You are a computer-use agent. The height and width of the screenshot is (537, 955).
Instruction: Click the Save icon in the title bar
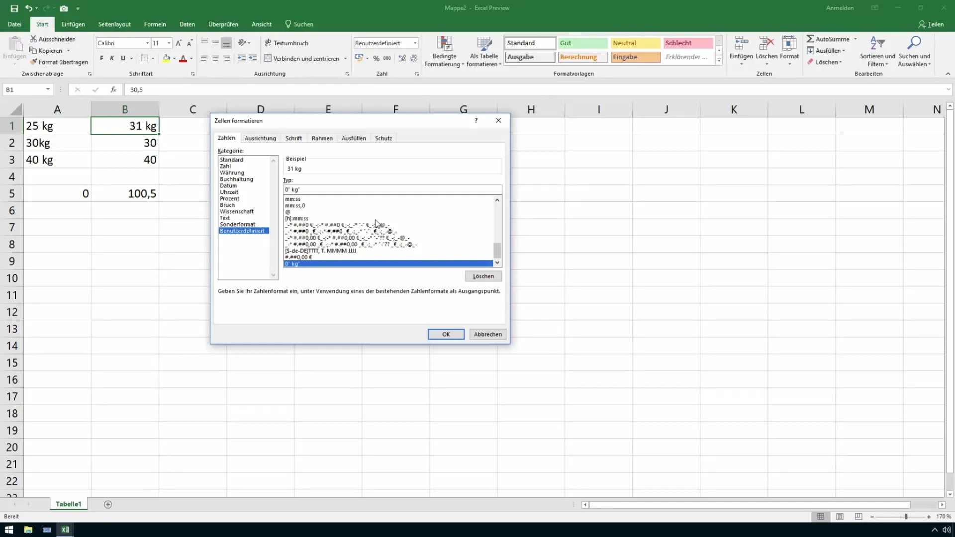click(14, 8)
